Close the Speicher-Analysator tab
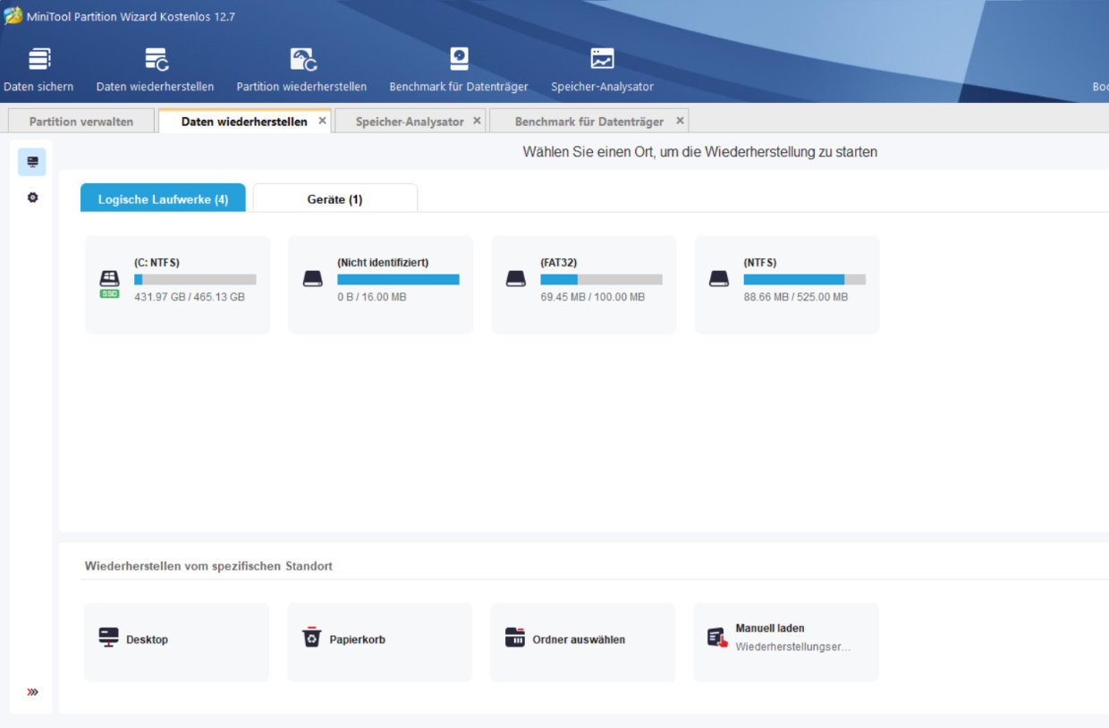 477,120
